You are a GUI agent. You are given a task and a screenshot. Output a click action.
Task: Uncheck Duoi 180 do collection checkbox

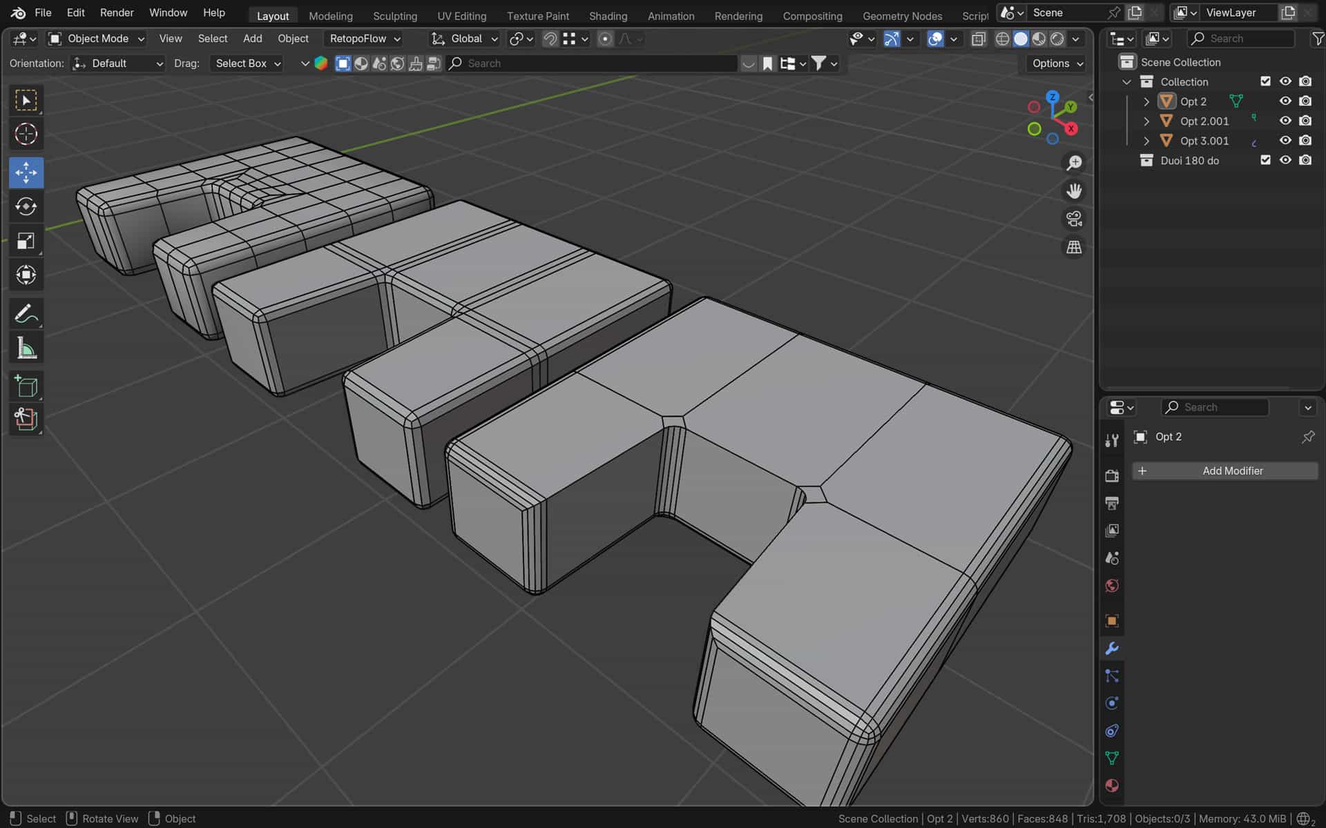coord(1265,160)
